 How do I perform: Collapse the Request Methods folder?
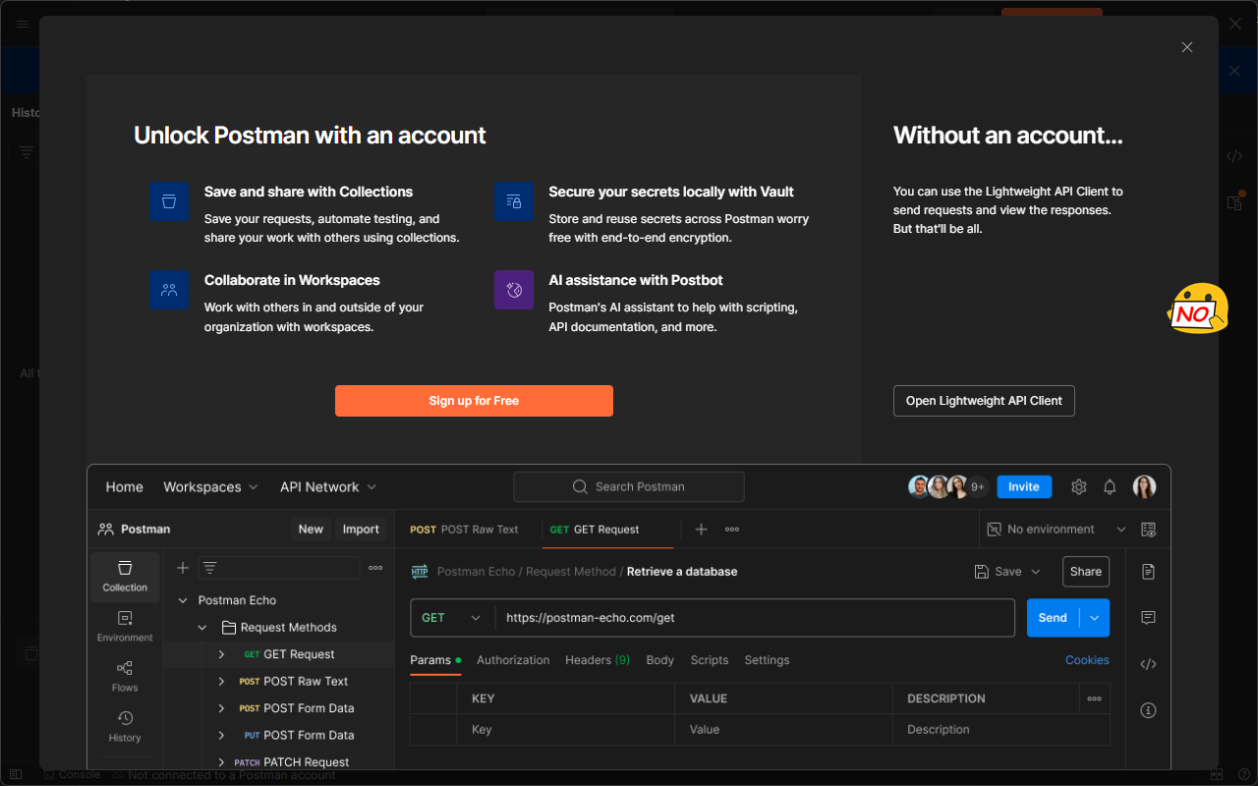pyautogui.click(x=202, y=627)
